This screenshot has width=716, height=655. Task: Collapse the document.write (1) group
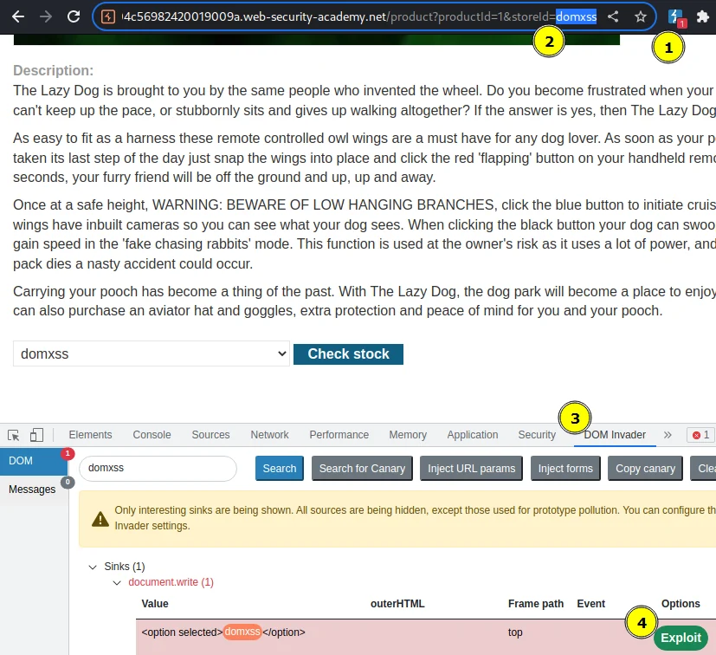[117, 583]
